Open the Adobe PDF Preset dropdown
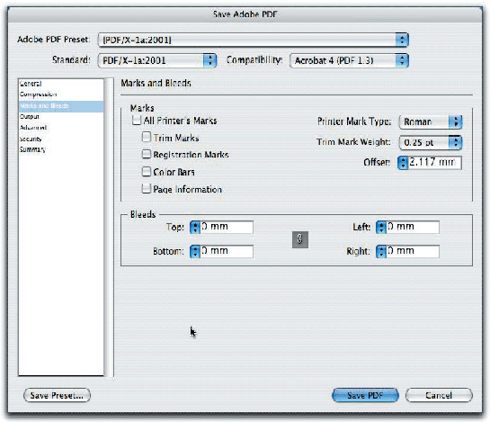 click(254, 40)
